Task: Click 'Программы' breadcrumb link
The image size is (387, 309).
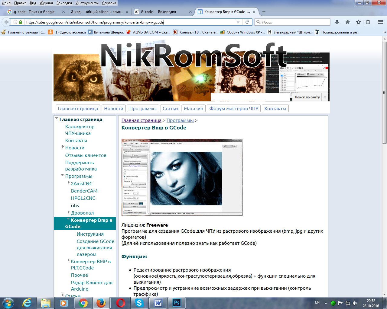Action: [180, 120]
